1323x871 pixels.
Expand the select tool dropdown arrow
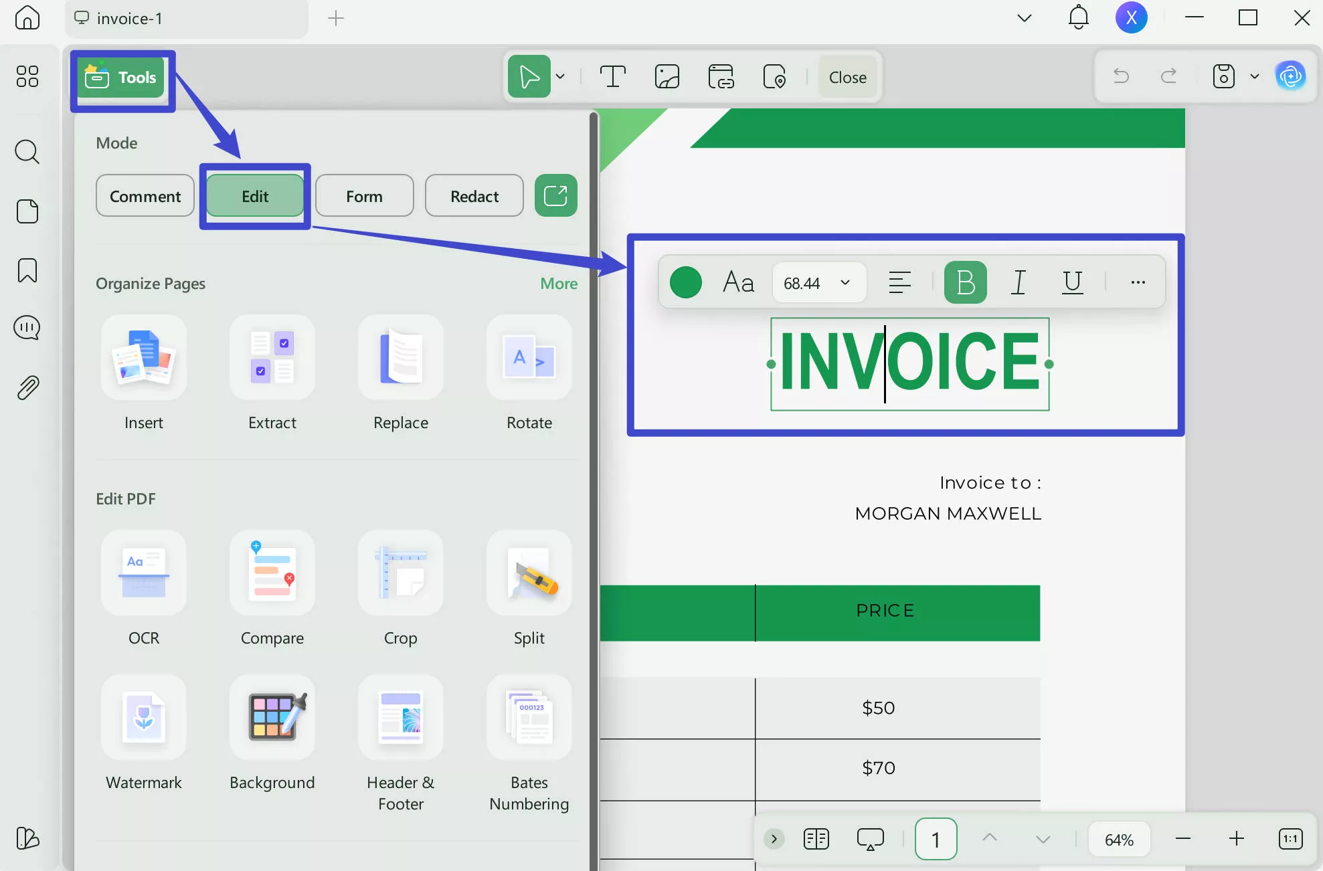click(x=561, y=76)
